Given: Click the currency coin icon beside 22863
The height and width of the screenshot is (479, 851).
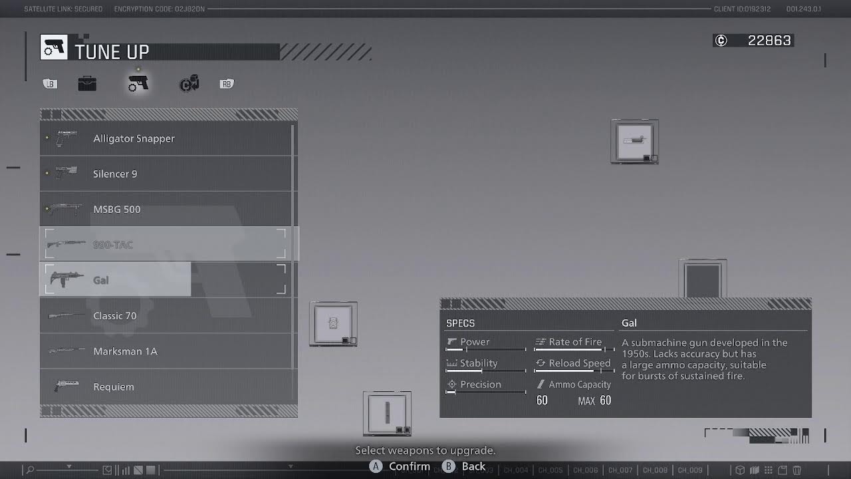Looking at the screenshot, I should (721, 41).
